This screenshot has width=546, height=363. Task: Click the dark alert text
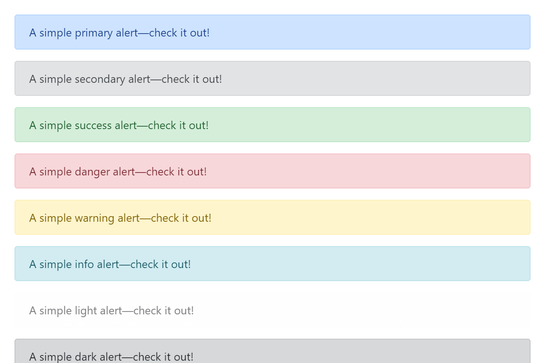click(111, 356)
